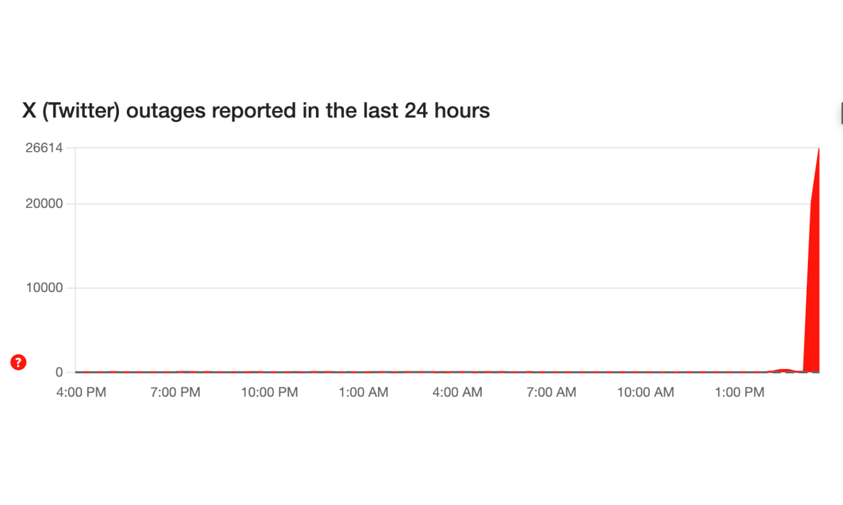Select the 7:00 AM time label
This screenshot has width=843, height=505.
[551, 393]
